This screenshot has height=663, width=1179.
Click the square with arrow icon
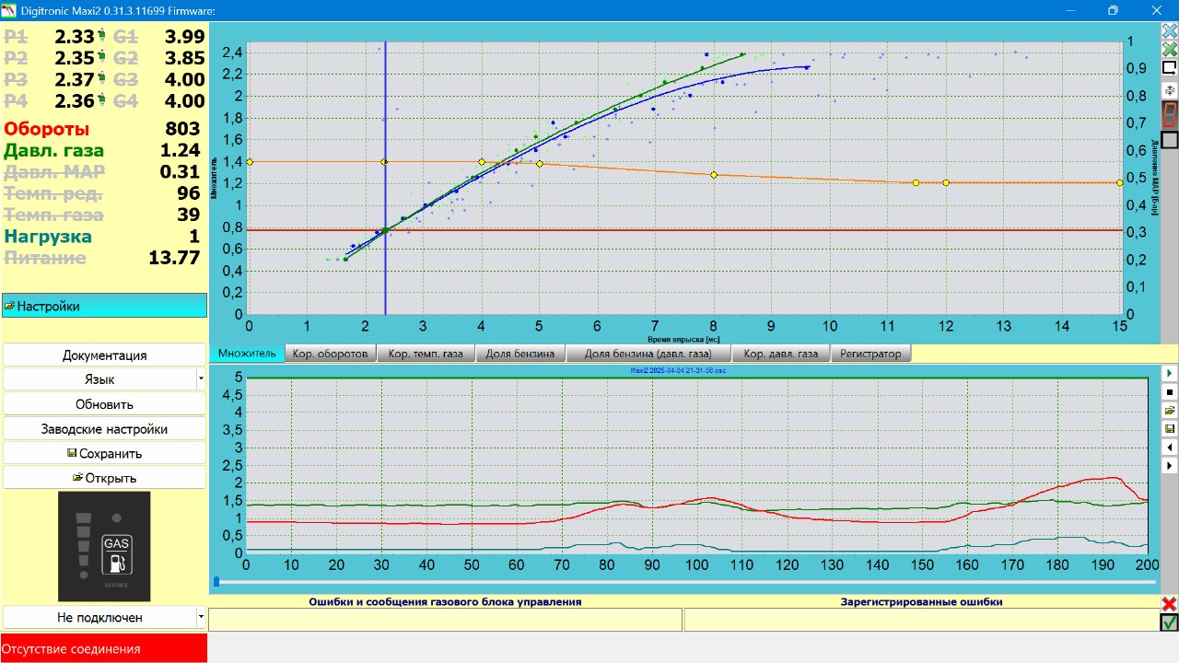click(1169, 67)
